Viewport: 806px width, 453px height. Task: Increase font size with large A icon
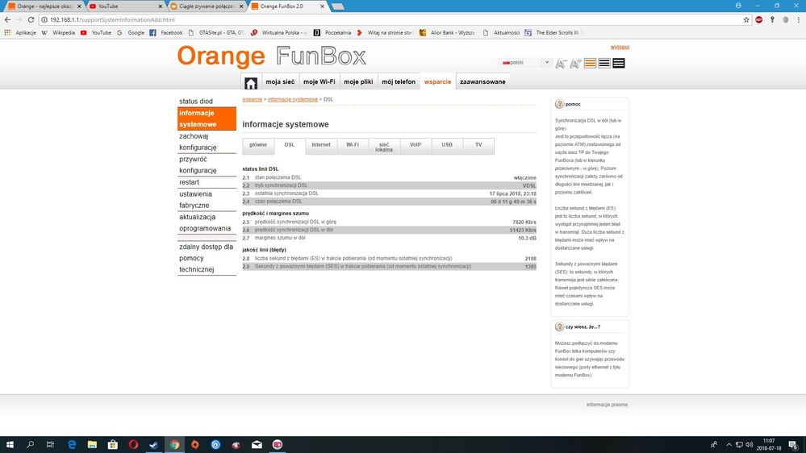575,64
